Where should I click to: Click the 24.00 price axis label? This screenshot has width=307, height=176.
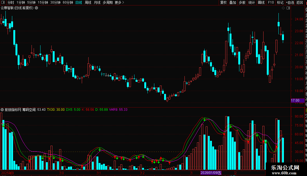[299, 19]
